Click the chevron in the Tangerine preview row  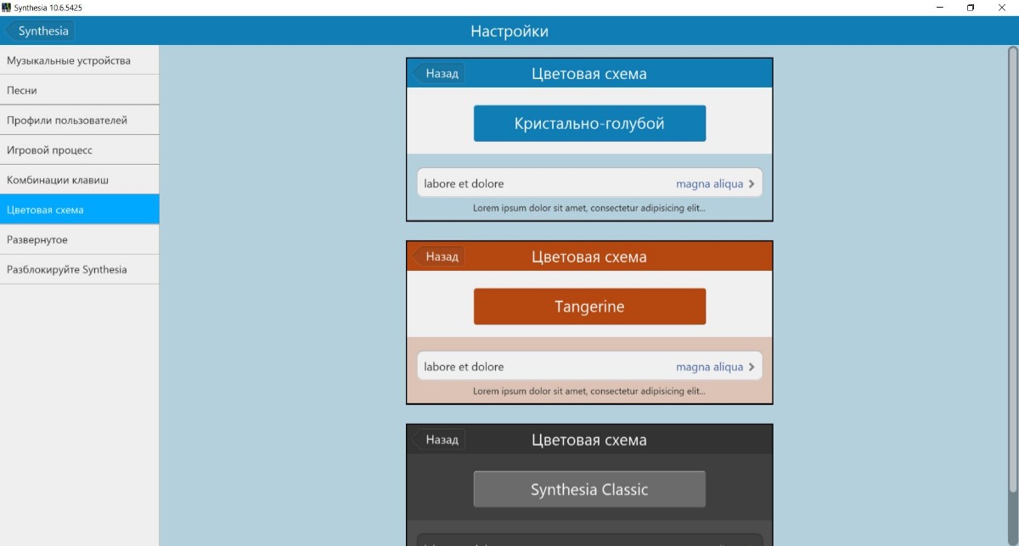[752, 367]
